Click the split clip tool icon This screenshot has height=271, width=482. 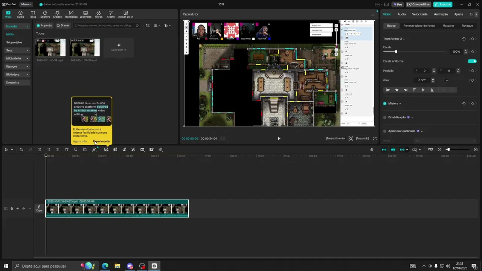point(40,149)
